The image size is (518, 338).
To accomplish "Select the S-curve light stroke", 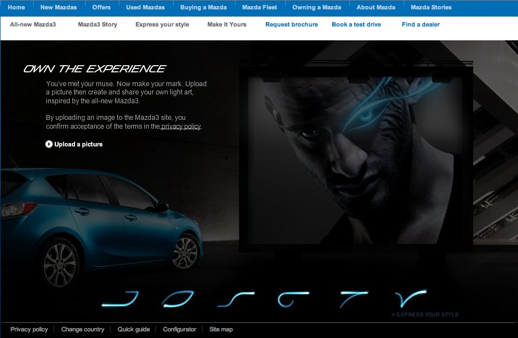I will tap(236, 299).
